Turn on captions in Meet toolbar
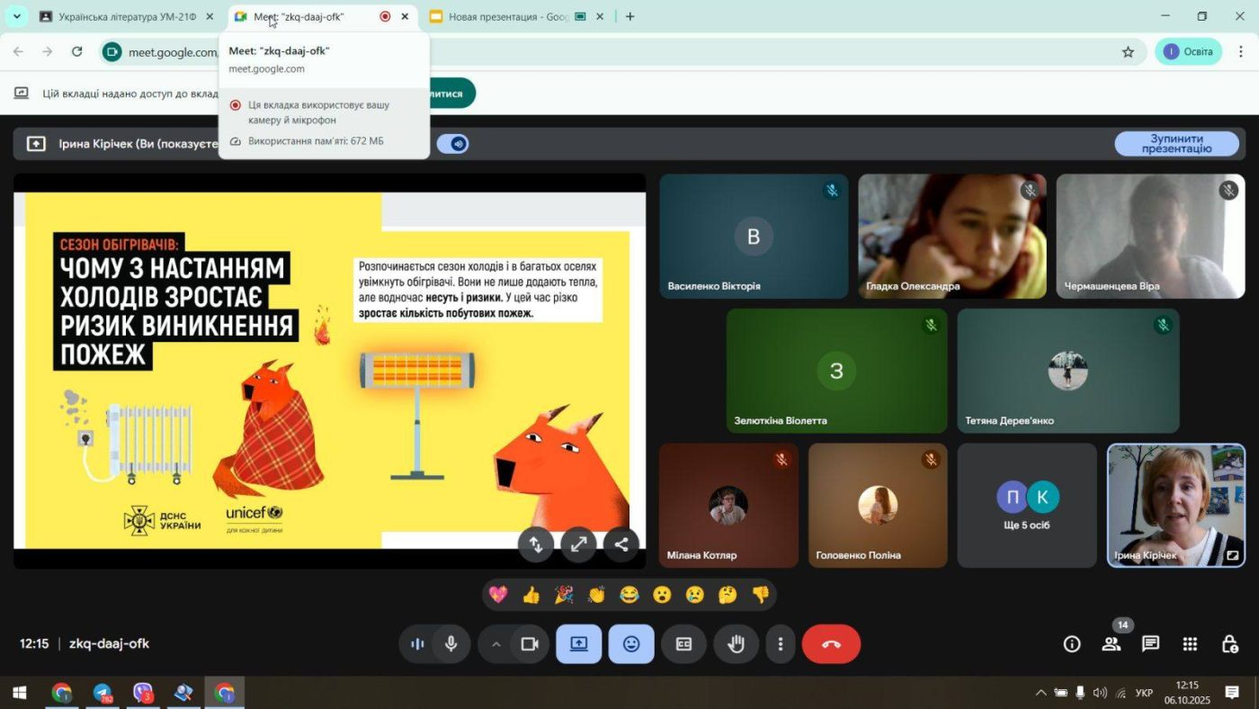The height and width of the screenshot is (709, 1259). pyautogui.click(x=683, y=644)
